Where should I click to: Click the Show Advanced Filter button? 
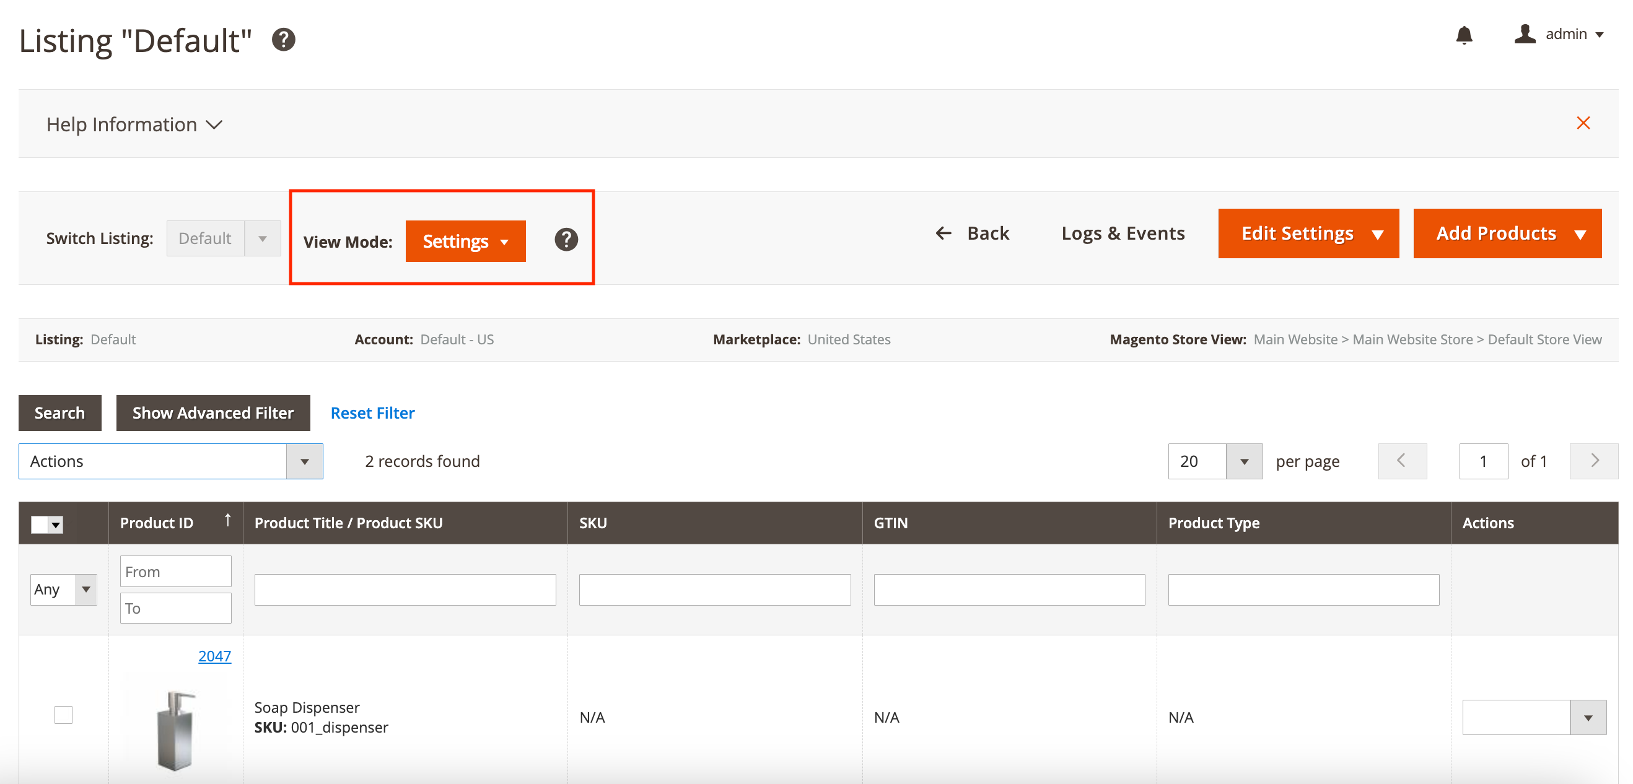212,413
